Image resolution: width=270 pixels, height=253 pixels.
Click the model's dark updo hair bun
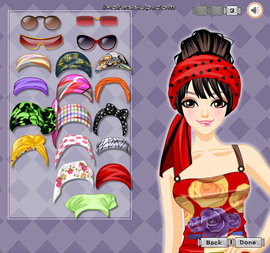click(206, 44)
